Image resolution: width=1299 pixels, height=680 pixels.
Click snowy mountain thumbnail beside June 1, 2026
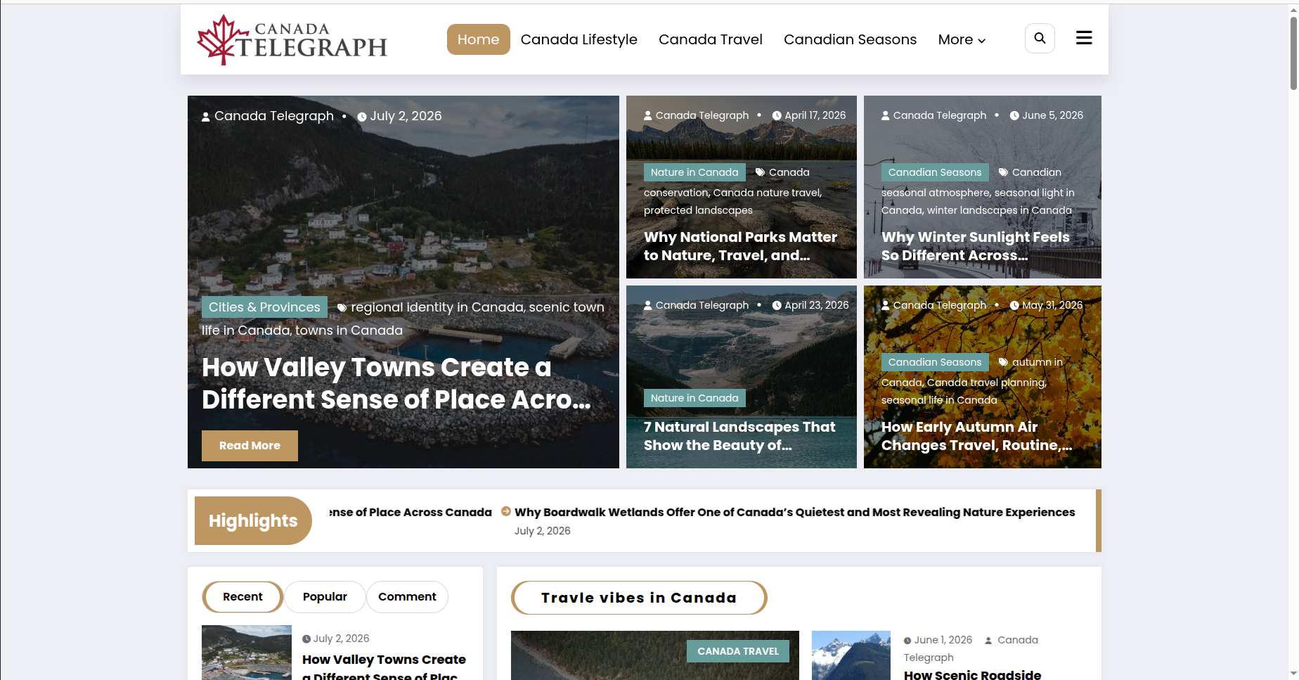[x=851, y=655]
